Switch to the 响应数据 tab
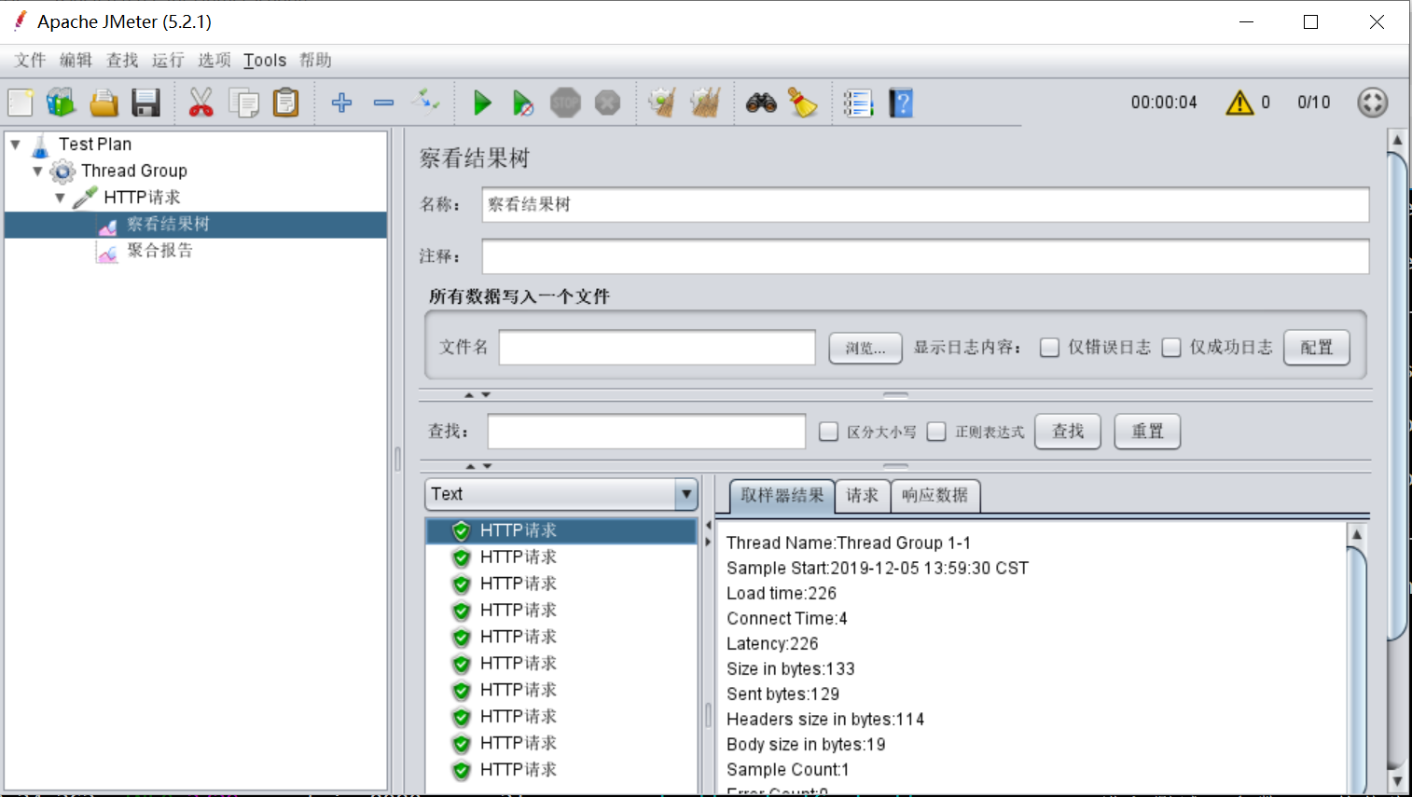1412x797 pixels. [935, 496]
